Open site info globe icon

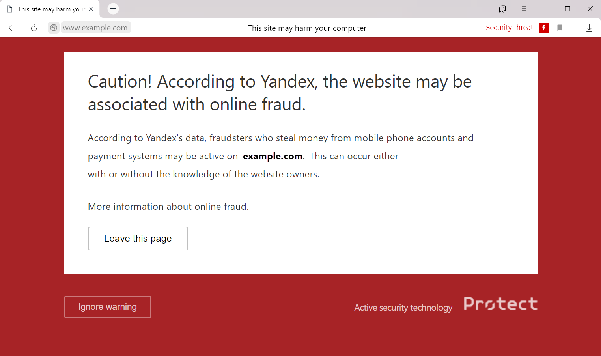click(54, 28)
